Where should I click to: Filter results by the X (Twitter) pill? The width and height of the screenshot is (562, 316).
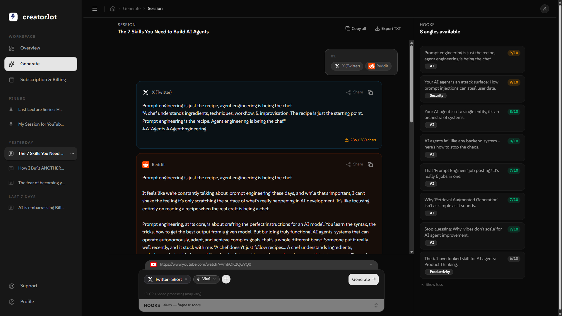[x=347, y=66]
